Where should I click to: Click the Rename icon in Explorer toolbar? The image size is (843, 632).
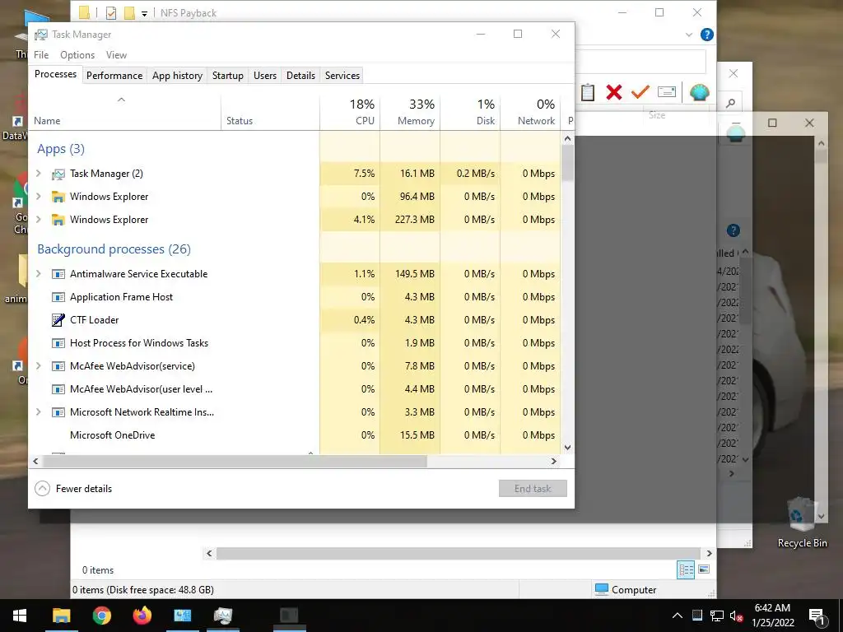pos(667,92)
